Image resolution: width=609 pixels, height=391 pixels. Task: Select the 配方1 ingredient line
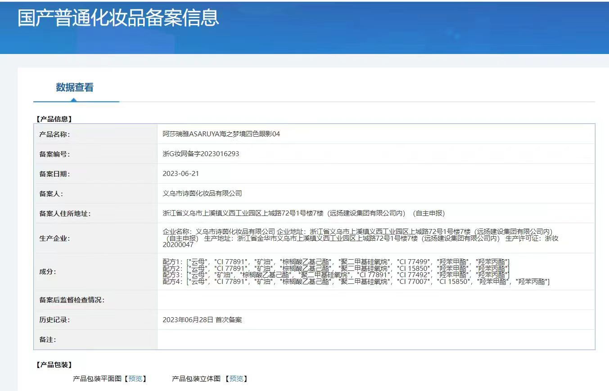point(336,262)
